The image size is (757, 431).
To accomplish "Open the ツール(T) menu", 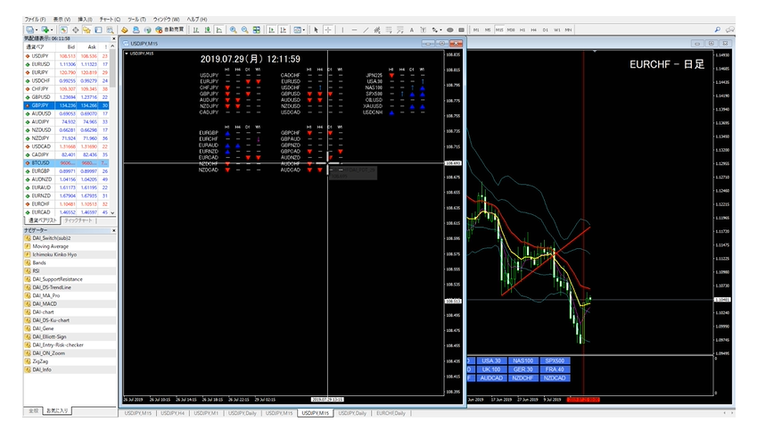I will tap(136, 20).
